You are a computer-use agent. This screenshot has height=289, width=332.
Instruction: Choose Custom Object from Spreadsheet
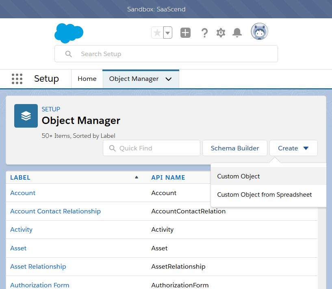[x=269, y=195]
